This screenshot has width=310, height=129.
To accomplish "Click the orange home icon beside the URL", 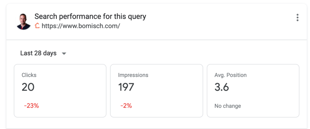I will click(37, 26).
